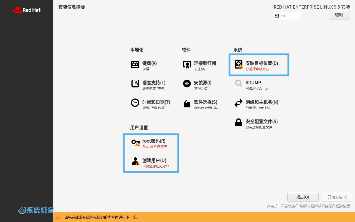This screenshot has width=355, height=222.
Task: Open the create user person icon
Action: tap(135, 161)
